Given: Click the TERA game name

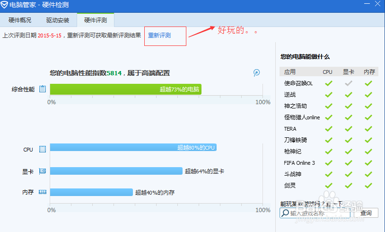Looking at the screenshot, I should pyautogui.click(x=290, y=129).
